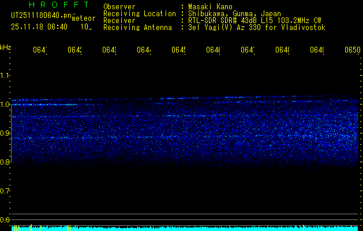Click the 0645 time marker

point(179,50)
